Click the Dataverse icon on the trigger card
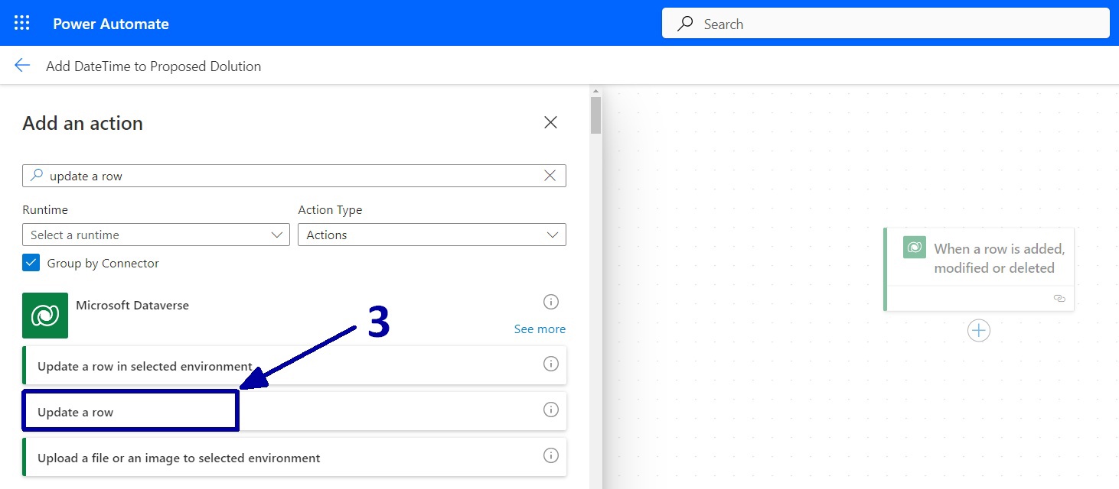 tap(915, 247)
